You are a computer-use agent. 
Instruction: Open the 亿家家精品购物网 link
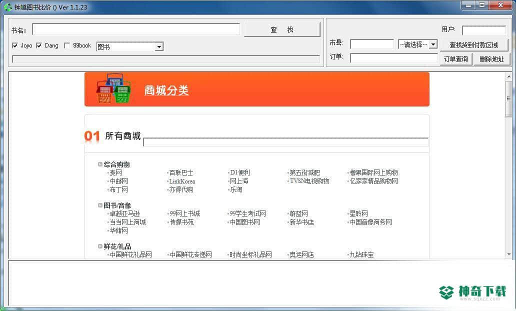[374, 181]
